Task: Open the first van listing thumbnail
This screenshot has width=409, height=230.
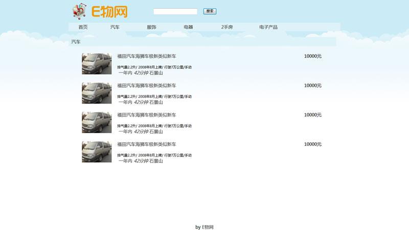Action: 97,64
